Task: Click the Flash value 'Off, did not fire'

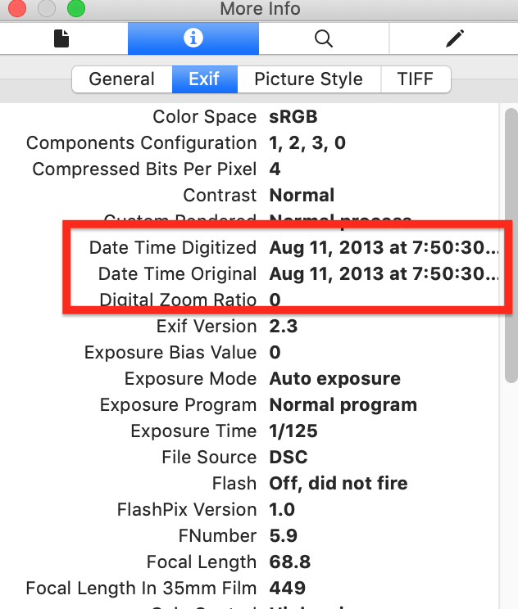Action: [x=338, y=483]
